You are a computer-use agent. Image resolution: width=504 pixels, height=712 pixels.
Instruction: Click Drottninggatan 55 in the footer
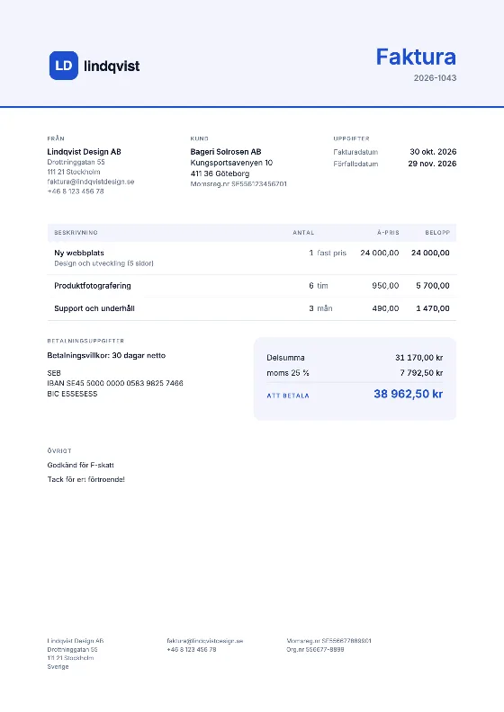(x=72, y=649)
